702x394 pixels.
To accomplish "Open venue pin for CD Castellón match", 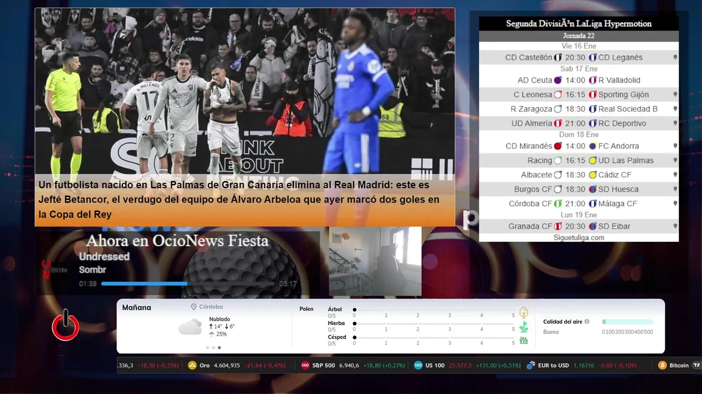I will tap(675, 57).
